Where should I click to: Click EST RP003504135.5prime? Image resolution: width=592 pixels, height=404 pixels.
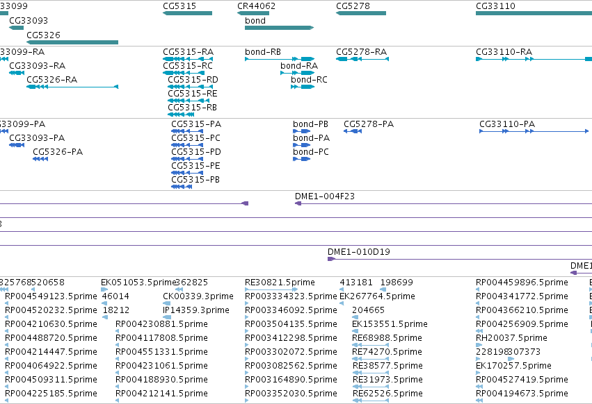click(x=291, y=324)
